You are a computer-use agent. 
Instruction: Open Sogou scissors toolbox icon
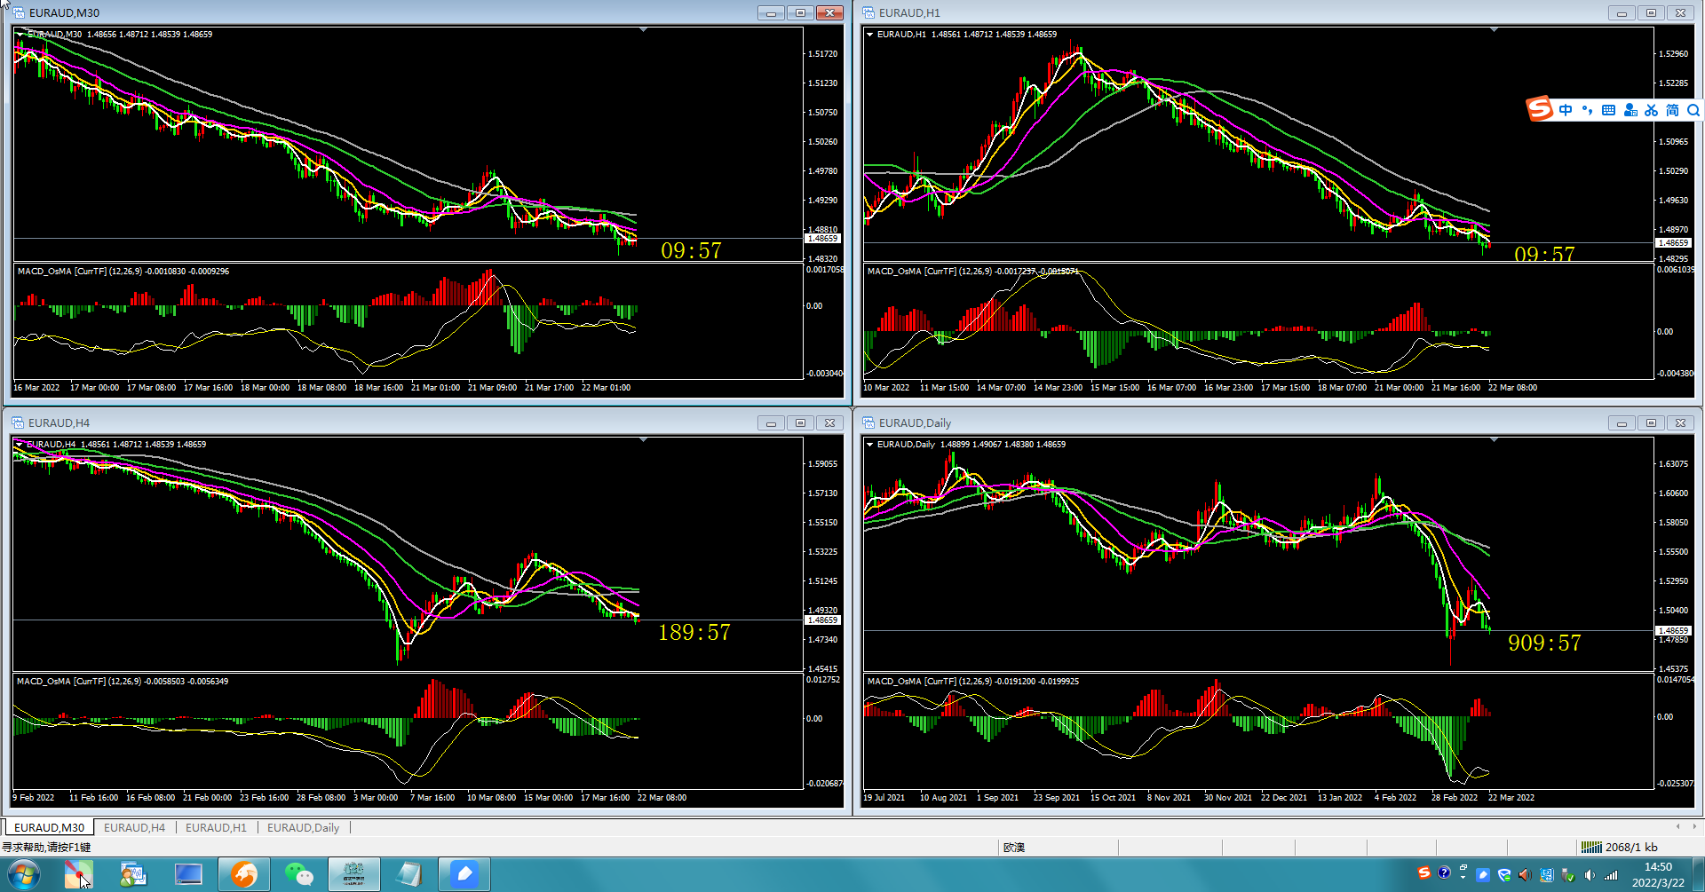click(x=1651, y=110)
